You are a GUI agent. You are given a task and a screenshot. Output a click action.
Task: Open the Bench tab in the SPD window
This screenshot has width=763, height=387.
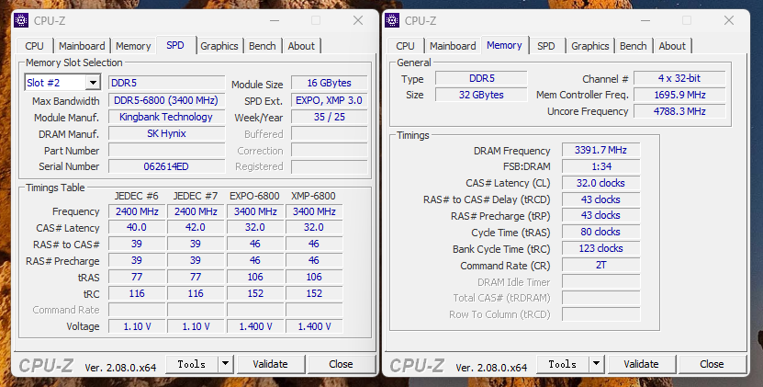pyautogui.click(x=263, y=46)
